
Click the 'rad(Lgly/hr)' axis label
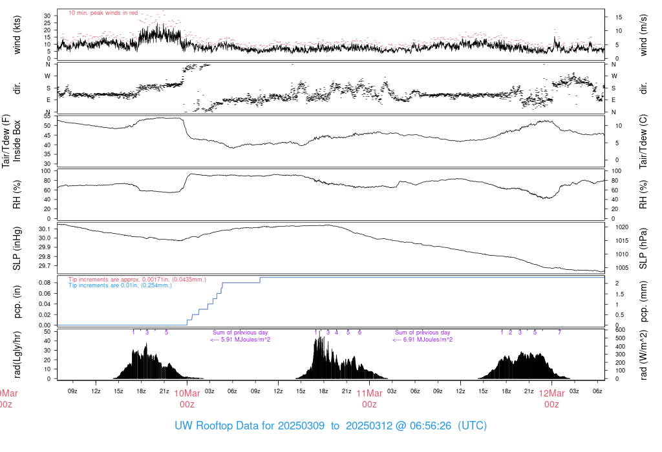coord(17,354)
